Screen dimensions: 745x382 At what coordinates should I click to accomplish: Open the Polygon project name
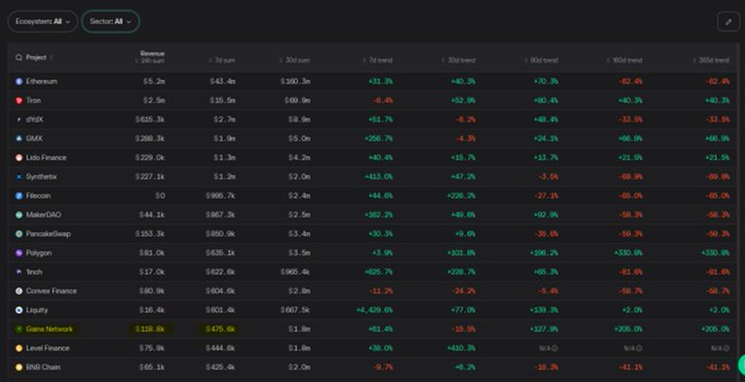click(39, 253)
